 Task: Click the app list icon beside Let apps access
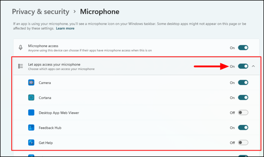tap(21, 66)
